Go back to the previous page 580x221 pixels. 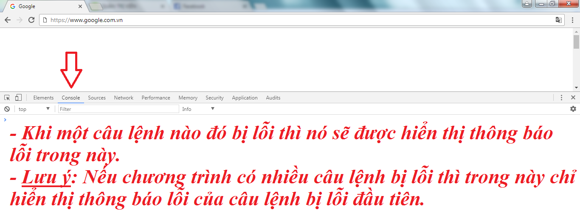pos(7,20)
